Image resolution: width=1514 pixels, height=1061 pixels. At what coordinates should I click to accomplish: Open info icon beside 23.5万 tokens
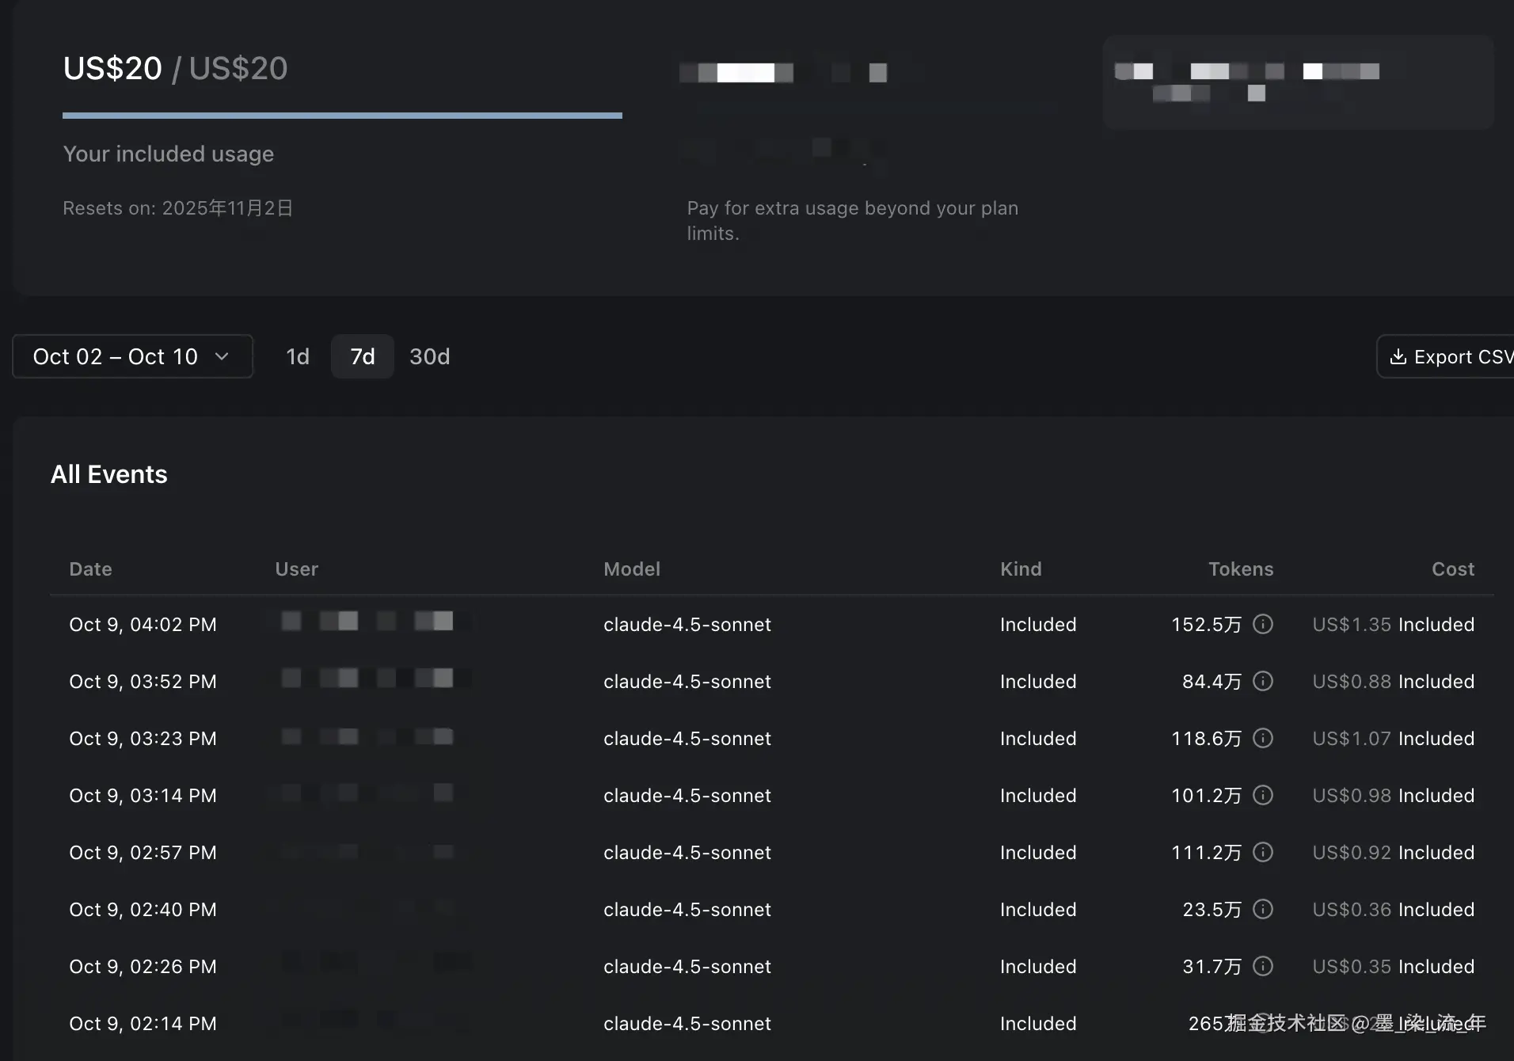click(1263, 909)
